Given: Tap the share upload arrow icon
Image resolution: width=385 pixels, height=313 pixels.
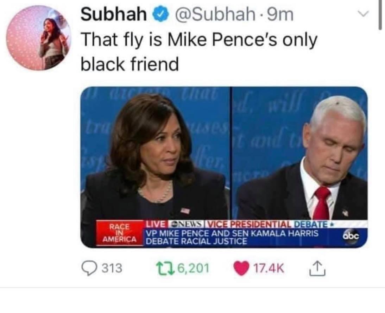Looking at the screenshot, I should pos(317,268).
